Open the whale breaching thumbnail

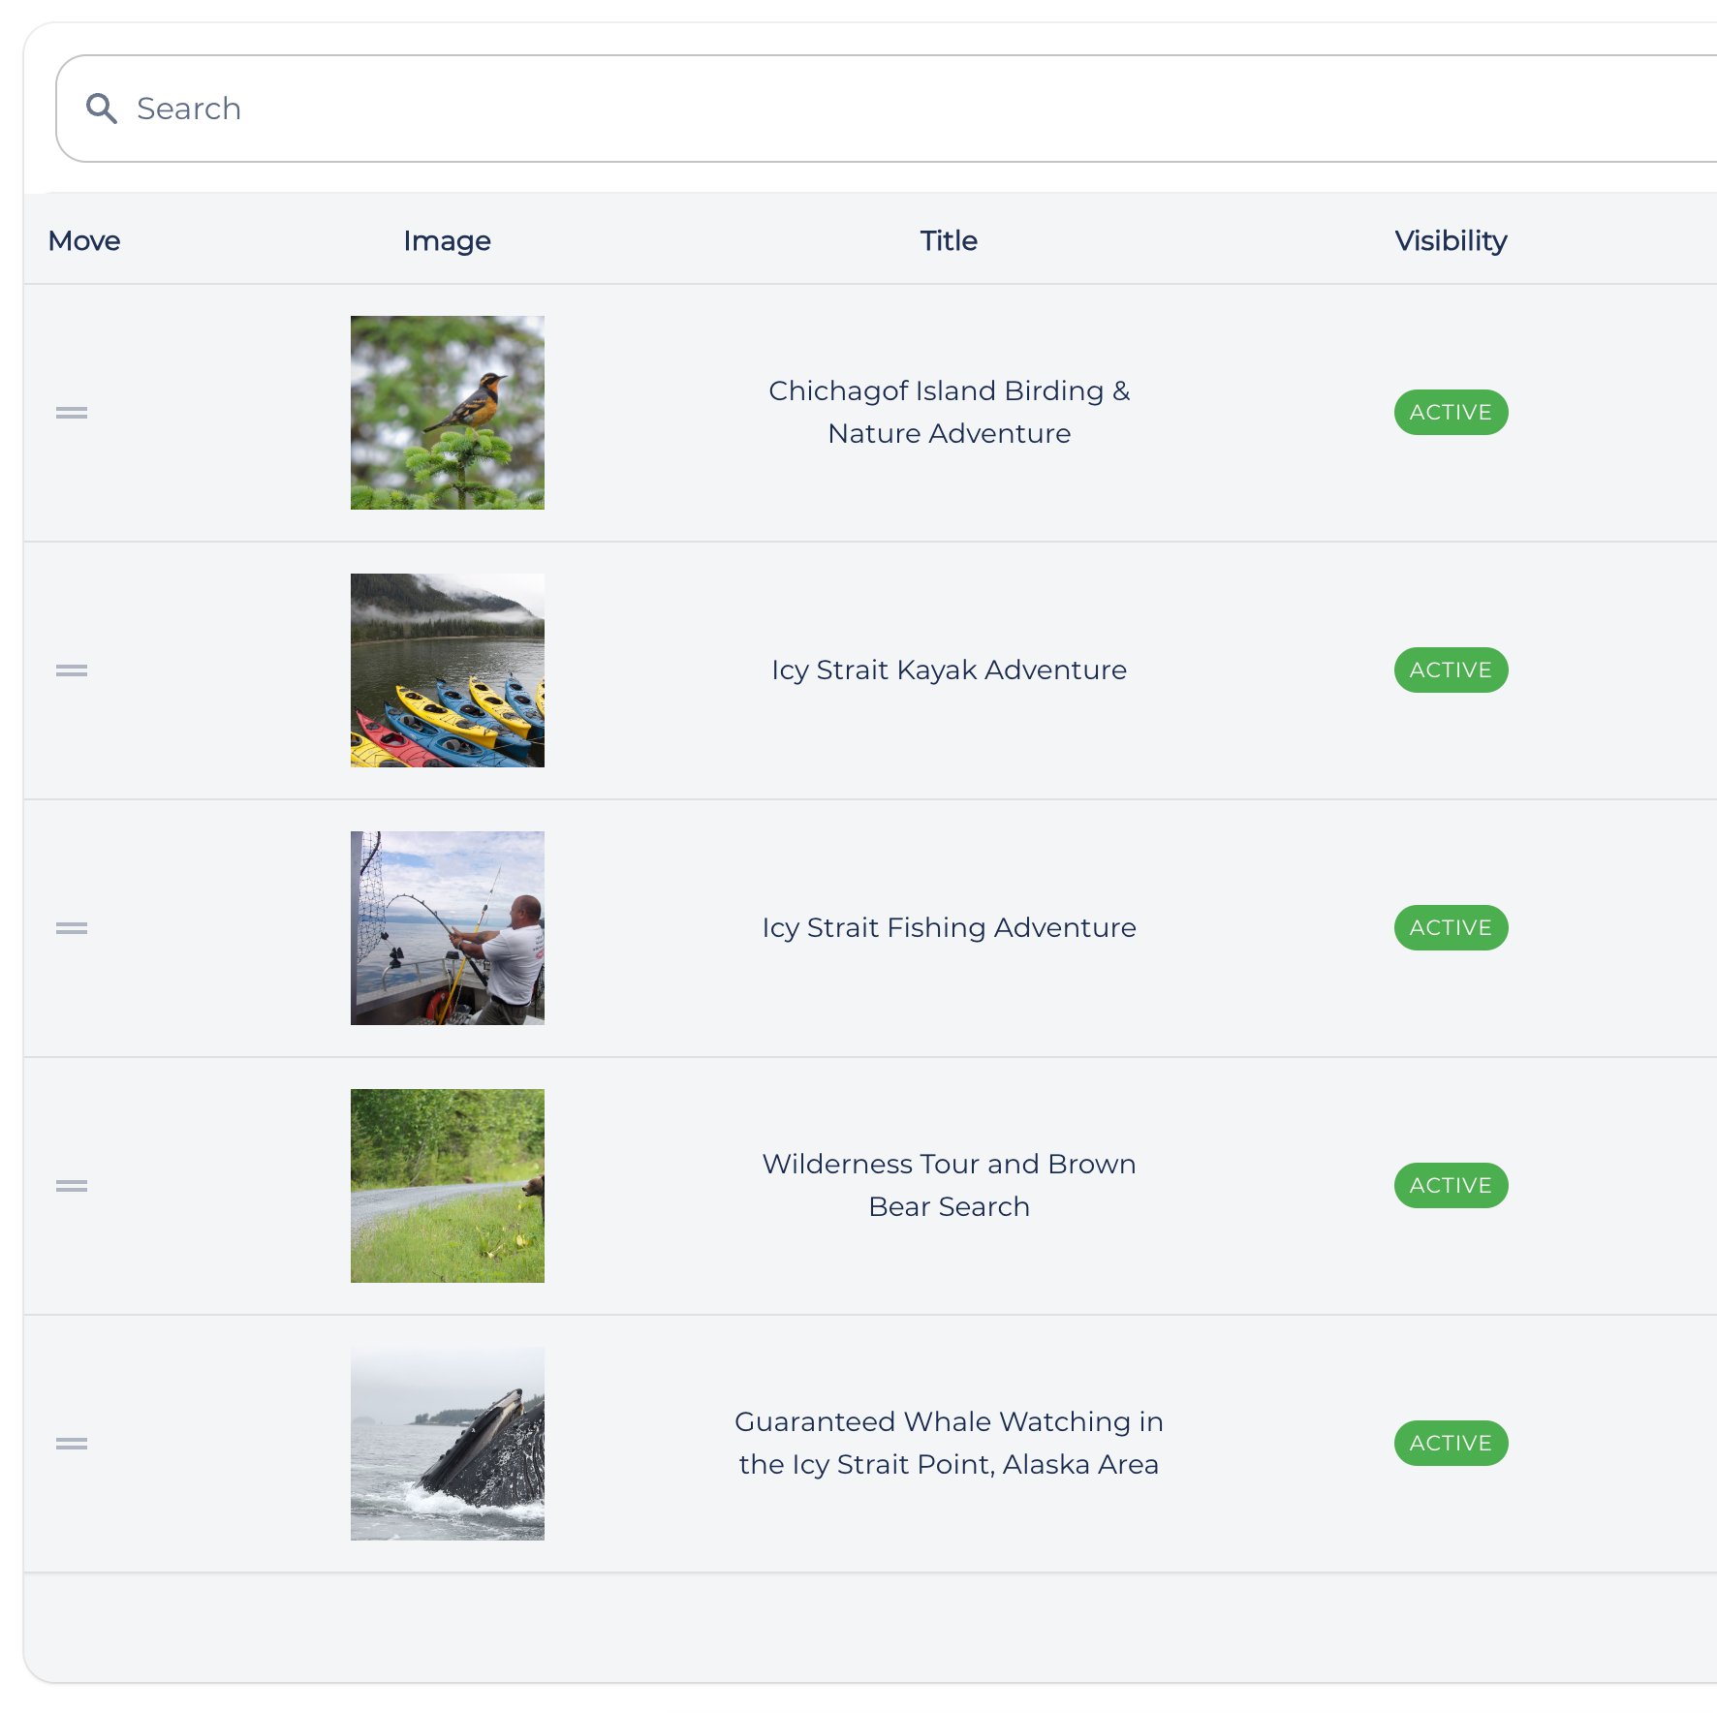(448, 1444)
